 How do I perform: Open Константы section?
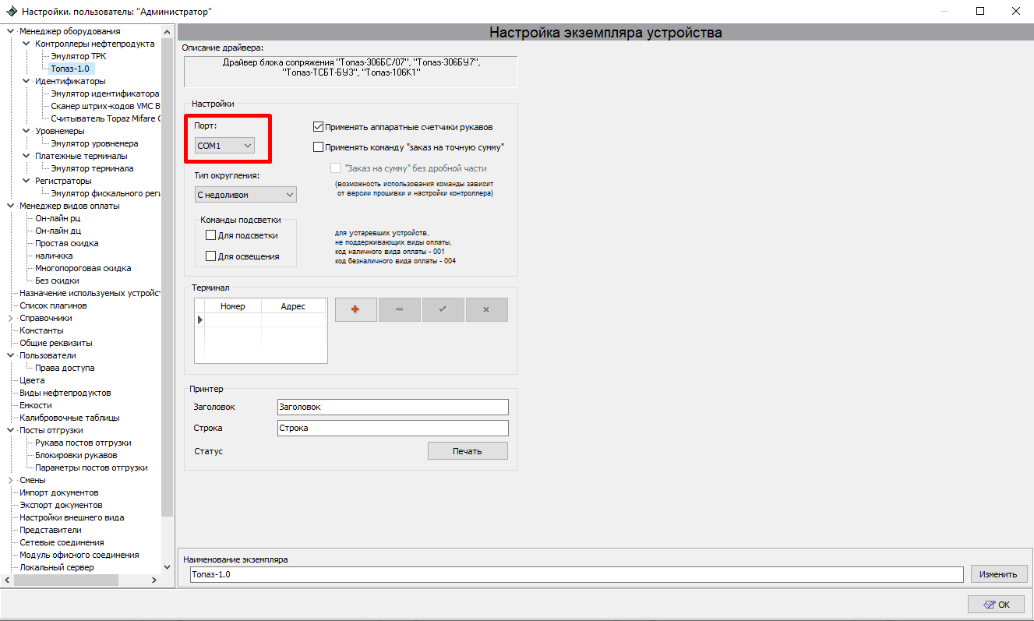click(42, 330)
